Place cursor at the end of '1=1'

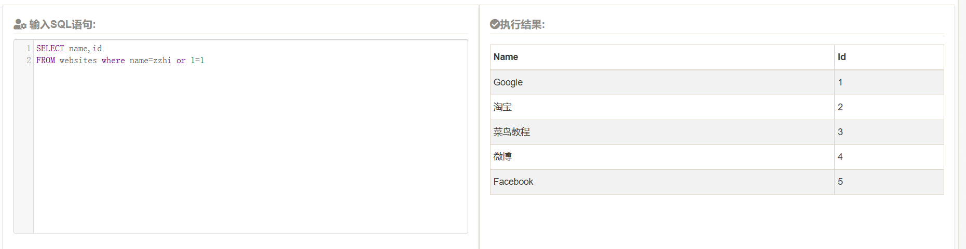coord(205,61)
